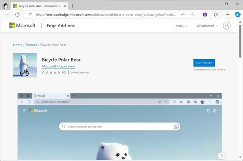Image resolution: width=243 pixels, height=161 pixels.
Task: Click the Bicycle Polar Bear heading
Action: (61, 60)
